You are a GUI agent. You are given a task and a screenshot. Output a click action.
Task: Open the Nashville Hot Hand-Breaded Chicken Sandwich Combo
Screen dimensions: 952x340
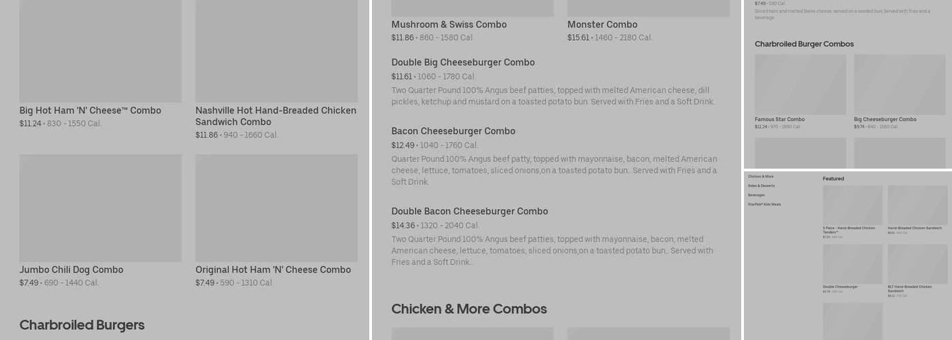[275, 116]
